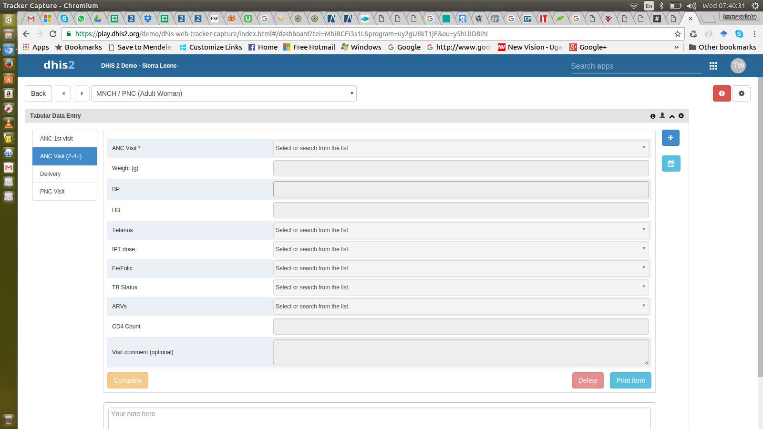Switch to the Dropbox browser tab

pos(148,19)
